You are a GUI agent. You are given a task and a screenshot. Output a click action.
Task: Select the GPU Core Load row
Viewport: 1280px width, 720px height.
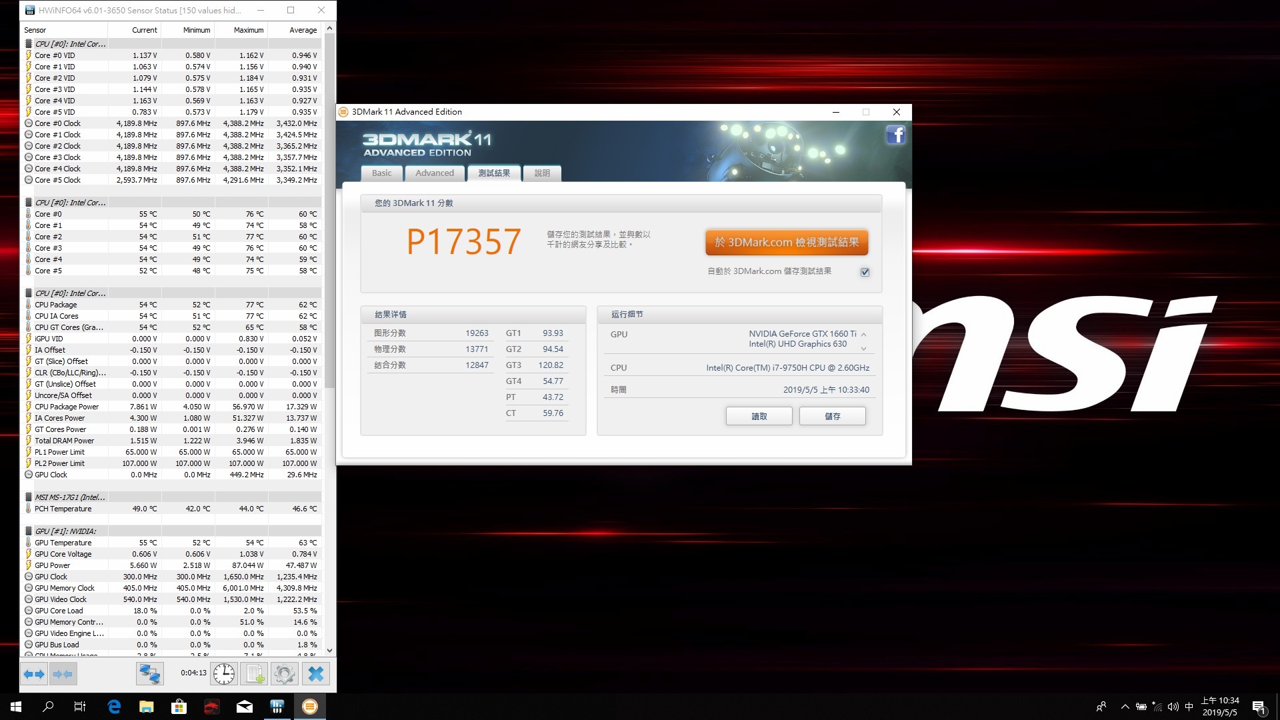point(171,611)
